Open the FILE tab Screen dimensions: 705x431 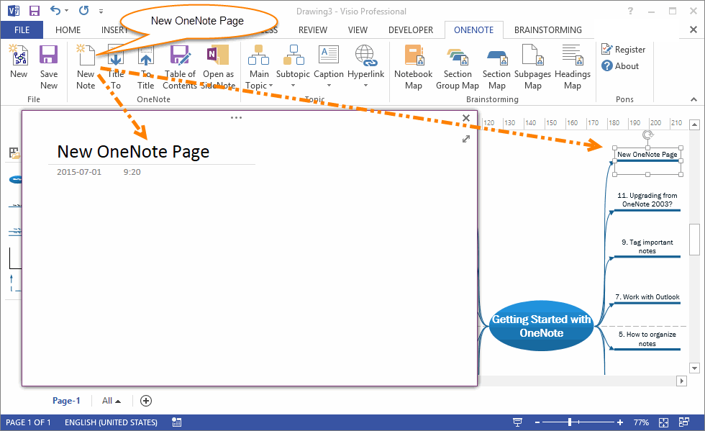(x=22, y=30)
